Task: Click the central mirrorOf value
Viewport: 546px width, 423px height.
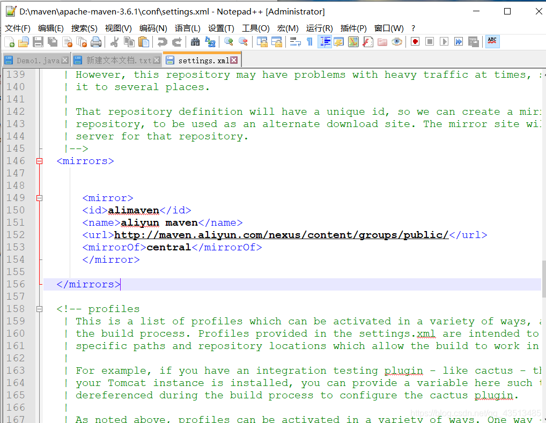Action: (x=168, y=247)
